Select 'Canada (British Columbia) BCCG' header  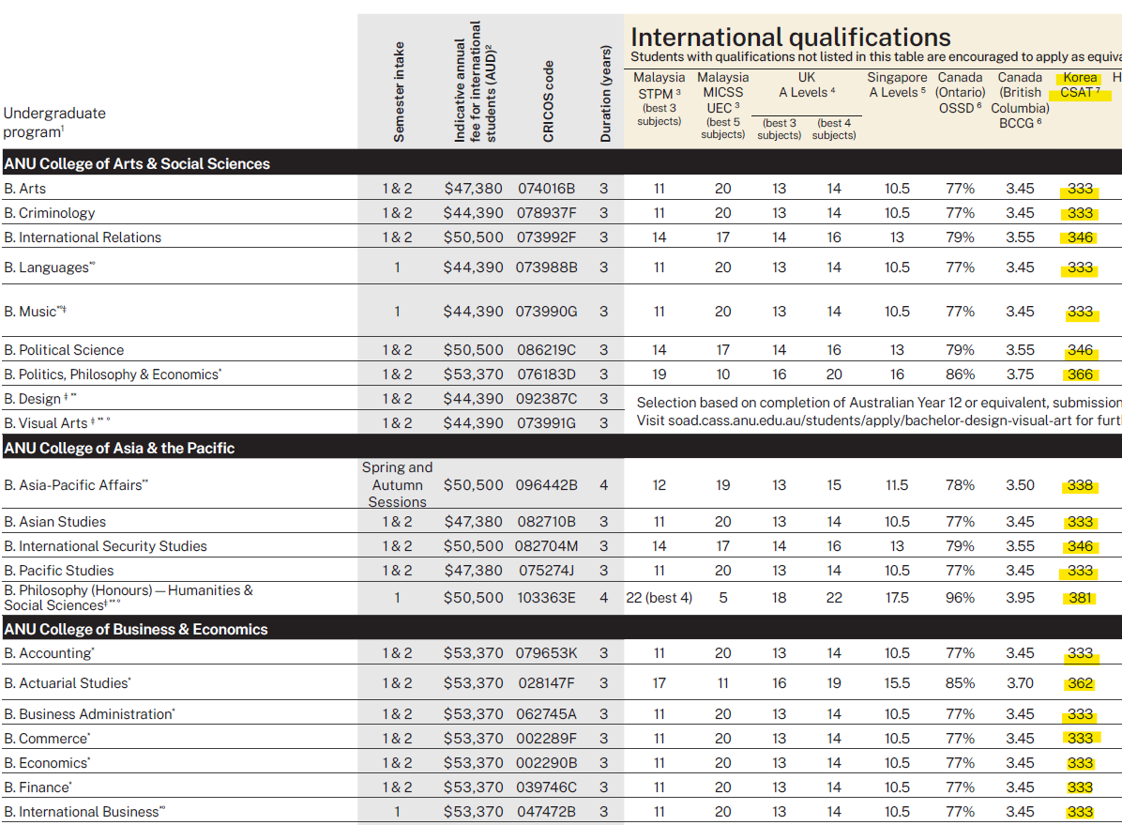click(1020, 100)
